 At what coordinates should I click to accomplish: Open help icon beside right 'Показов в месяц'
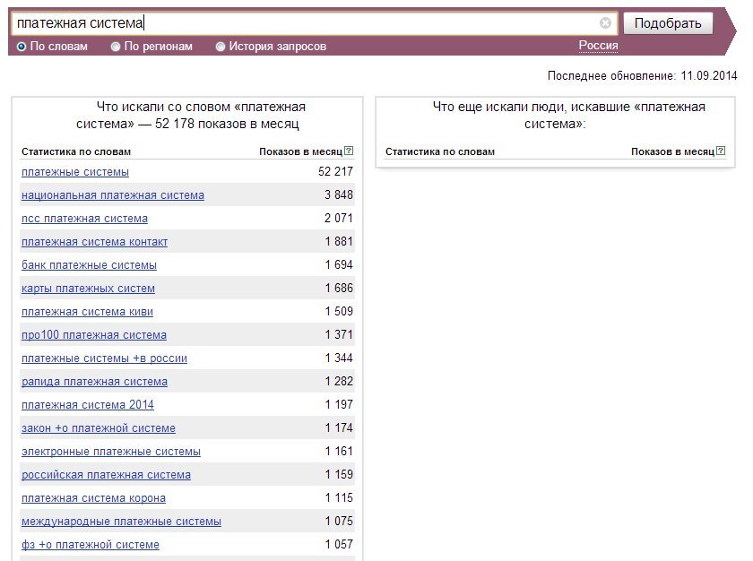721,151
